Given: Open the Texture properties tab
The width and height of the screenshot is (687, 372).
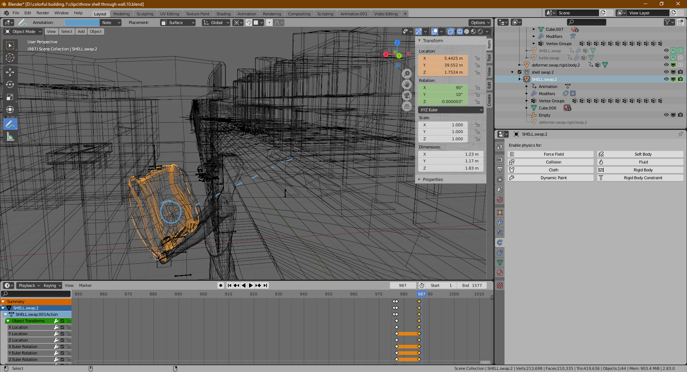Looking at the screenshot, I should click(500, 285).
